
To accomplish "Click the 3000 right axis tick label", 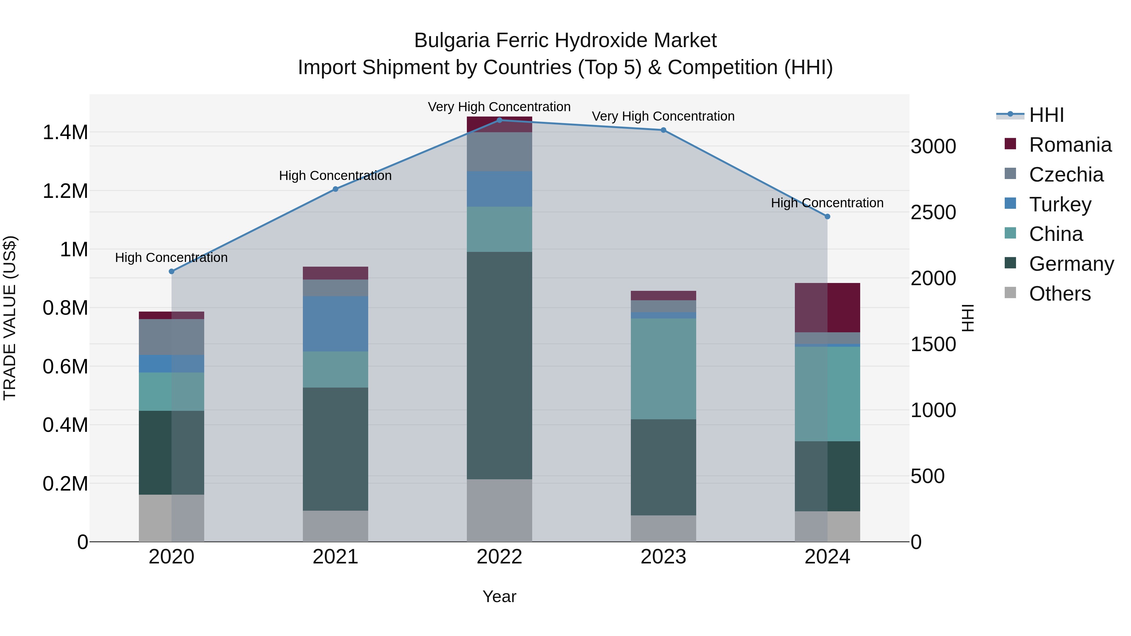I will 933,146.
